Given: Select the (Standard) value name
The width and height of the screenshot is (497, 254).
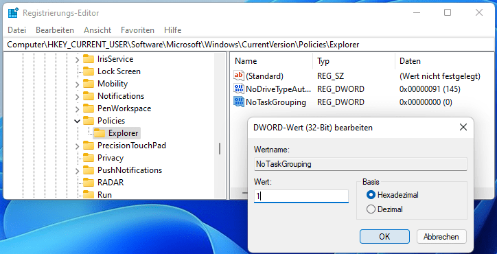Looking at the screenshot, I should coord(265,76).
